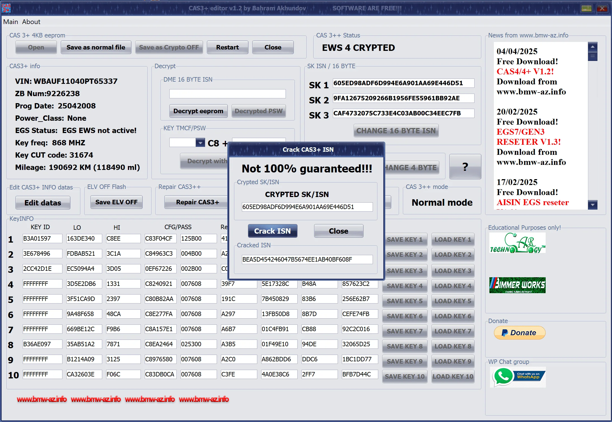
Task: Click Key 9 field A862BDD6
Action: click(279, 359)
